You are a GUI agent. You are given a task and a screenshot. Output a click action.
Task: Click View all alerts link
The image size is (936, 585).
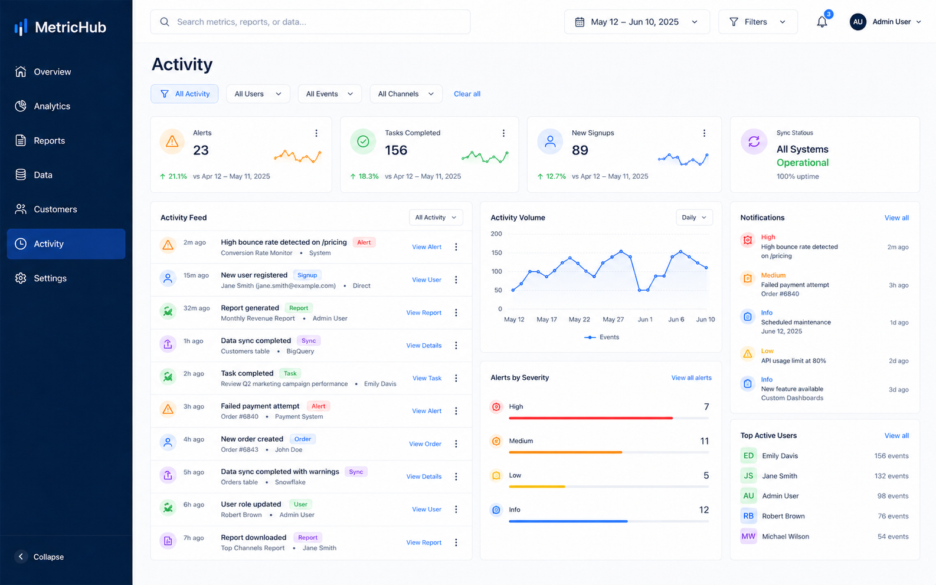click(x=691, y=378)
